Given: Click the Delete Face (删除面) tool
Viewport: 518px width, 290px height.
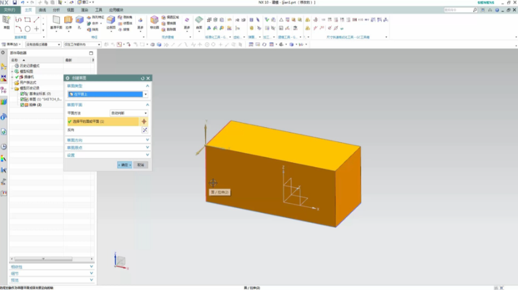Looking at the screenshot, I should tap(169, 30).
